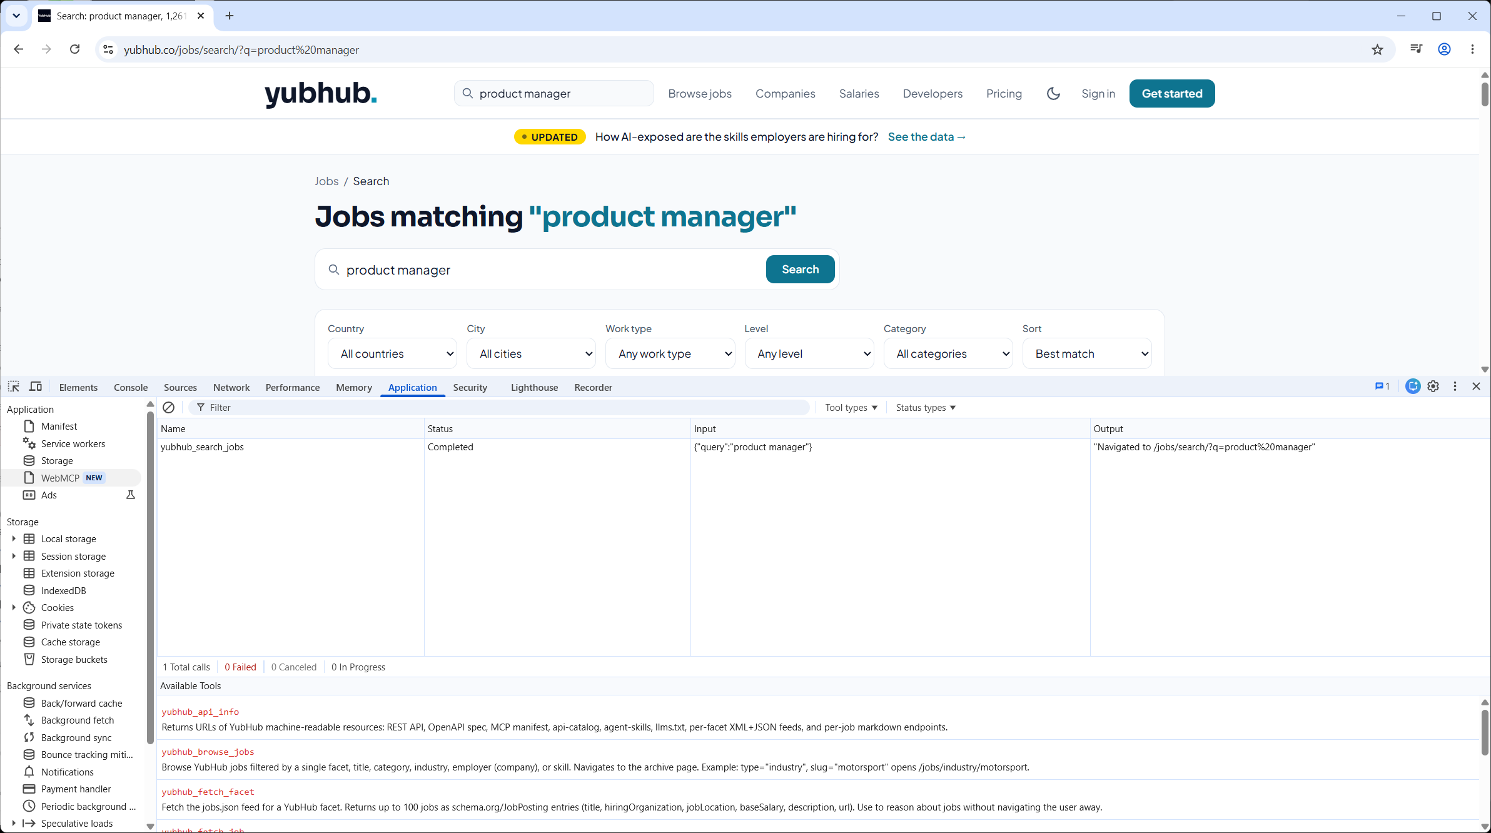The width and height of the screenshot is (1491, 833).
Task: Open the Status types filter dropdown
Action: (926, 408)
